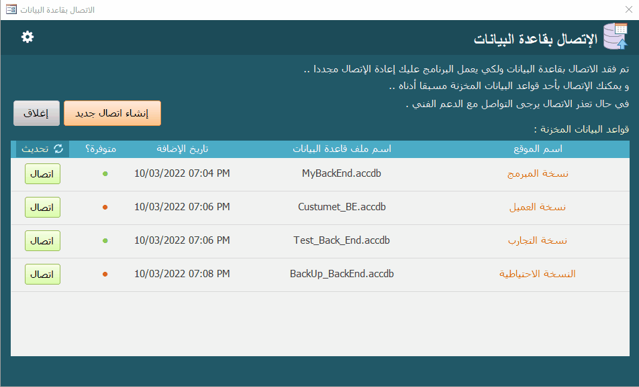Select the نسخة المبرمج location name

(538, 173)
